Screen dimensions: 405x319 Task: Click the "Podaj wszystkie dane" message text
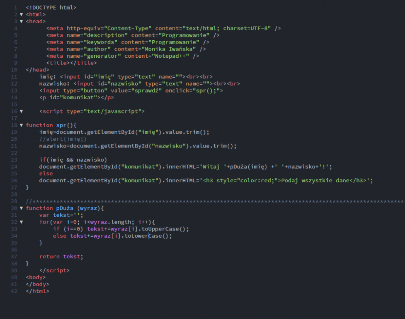[315, 181]
